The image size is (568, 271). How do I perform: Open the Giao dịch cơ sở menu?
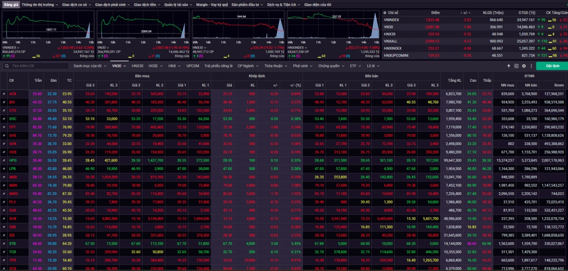(77, 4)
